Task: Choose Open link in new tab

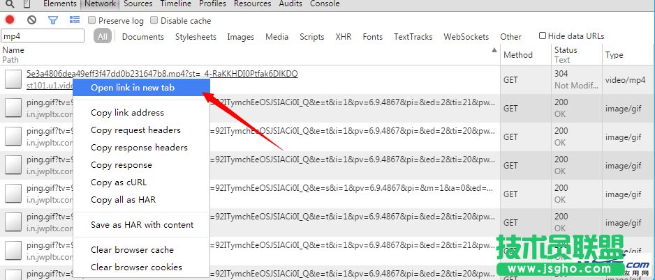Action: pyautogui.click(x=141, y=88)
